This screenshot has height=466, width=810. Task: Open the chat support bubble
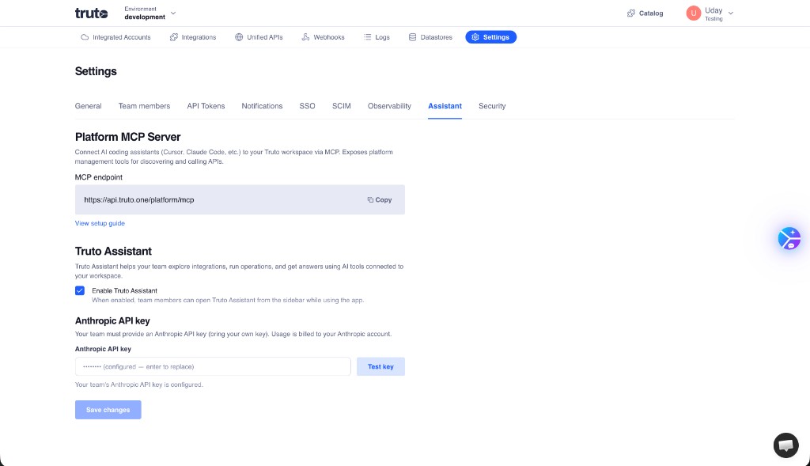(785, 445)
